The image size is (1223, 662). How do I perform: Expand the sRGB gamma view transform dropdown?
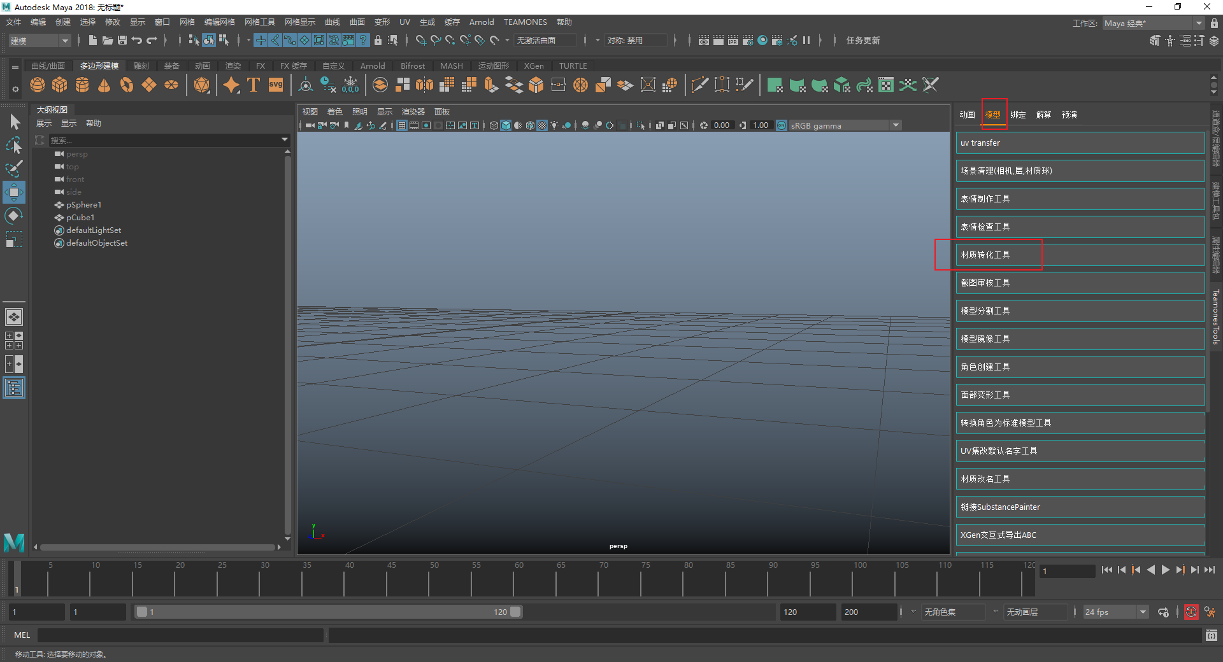click(x=896, y=125)
